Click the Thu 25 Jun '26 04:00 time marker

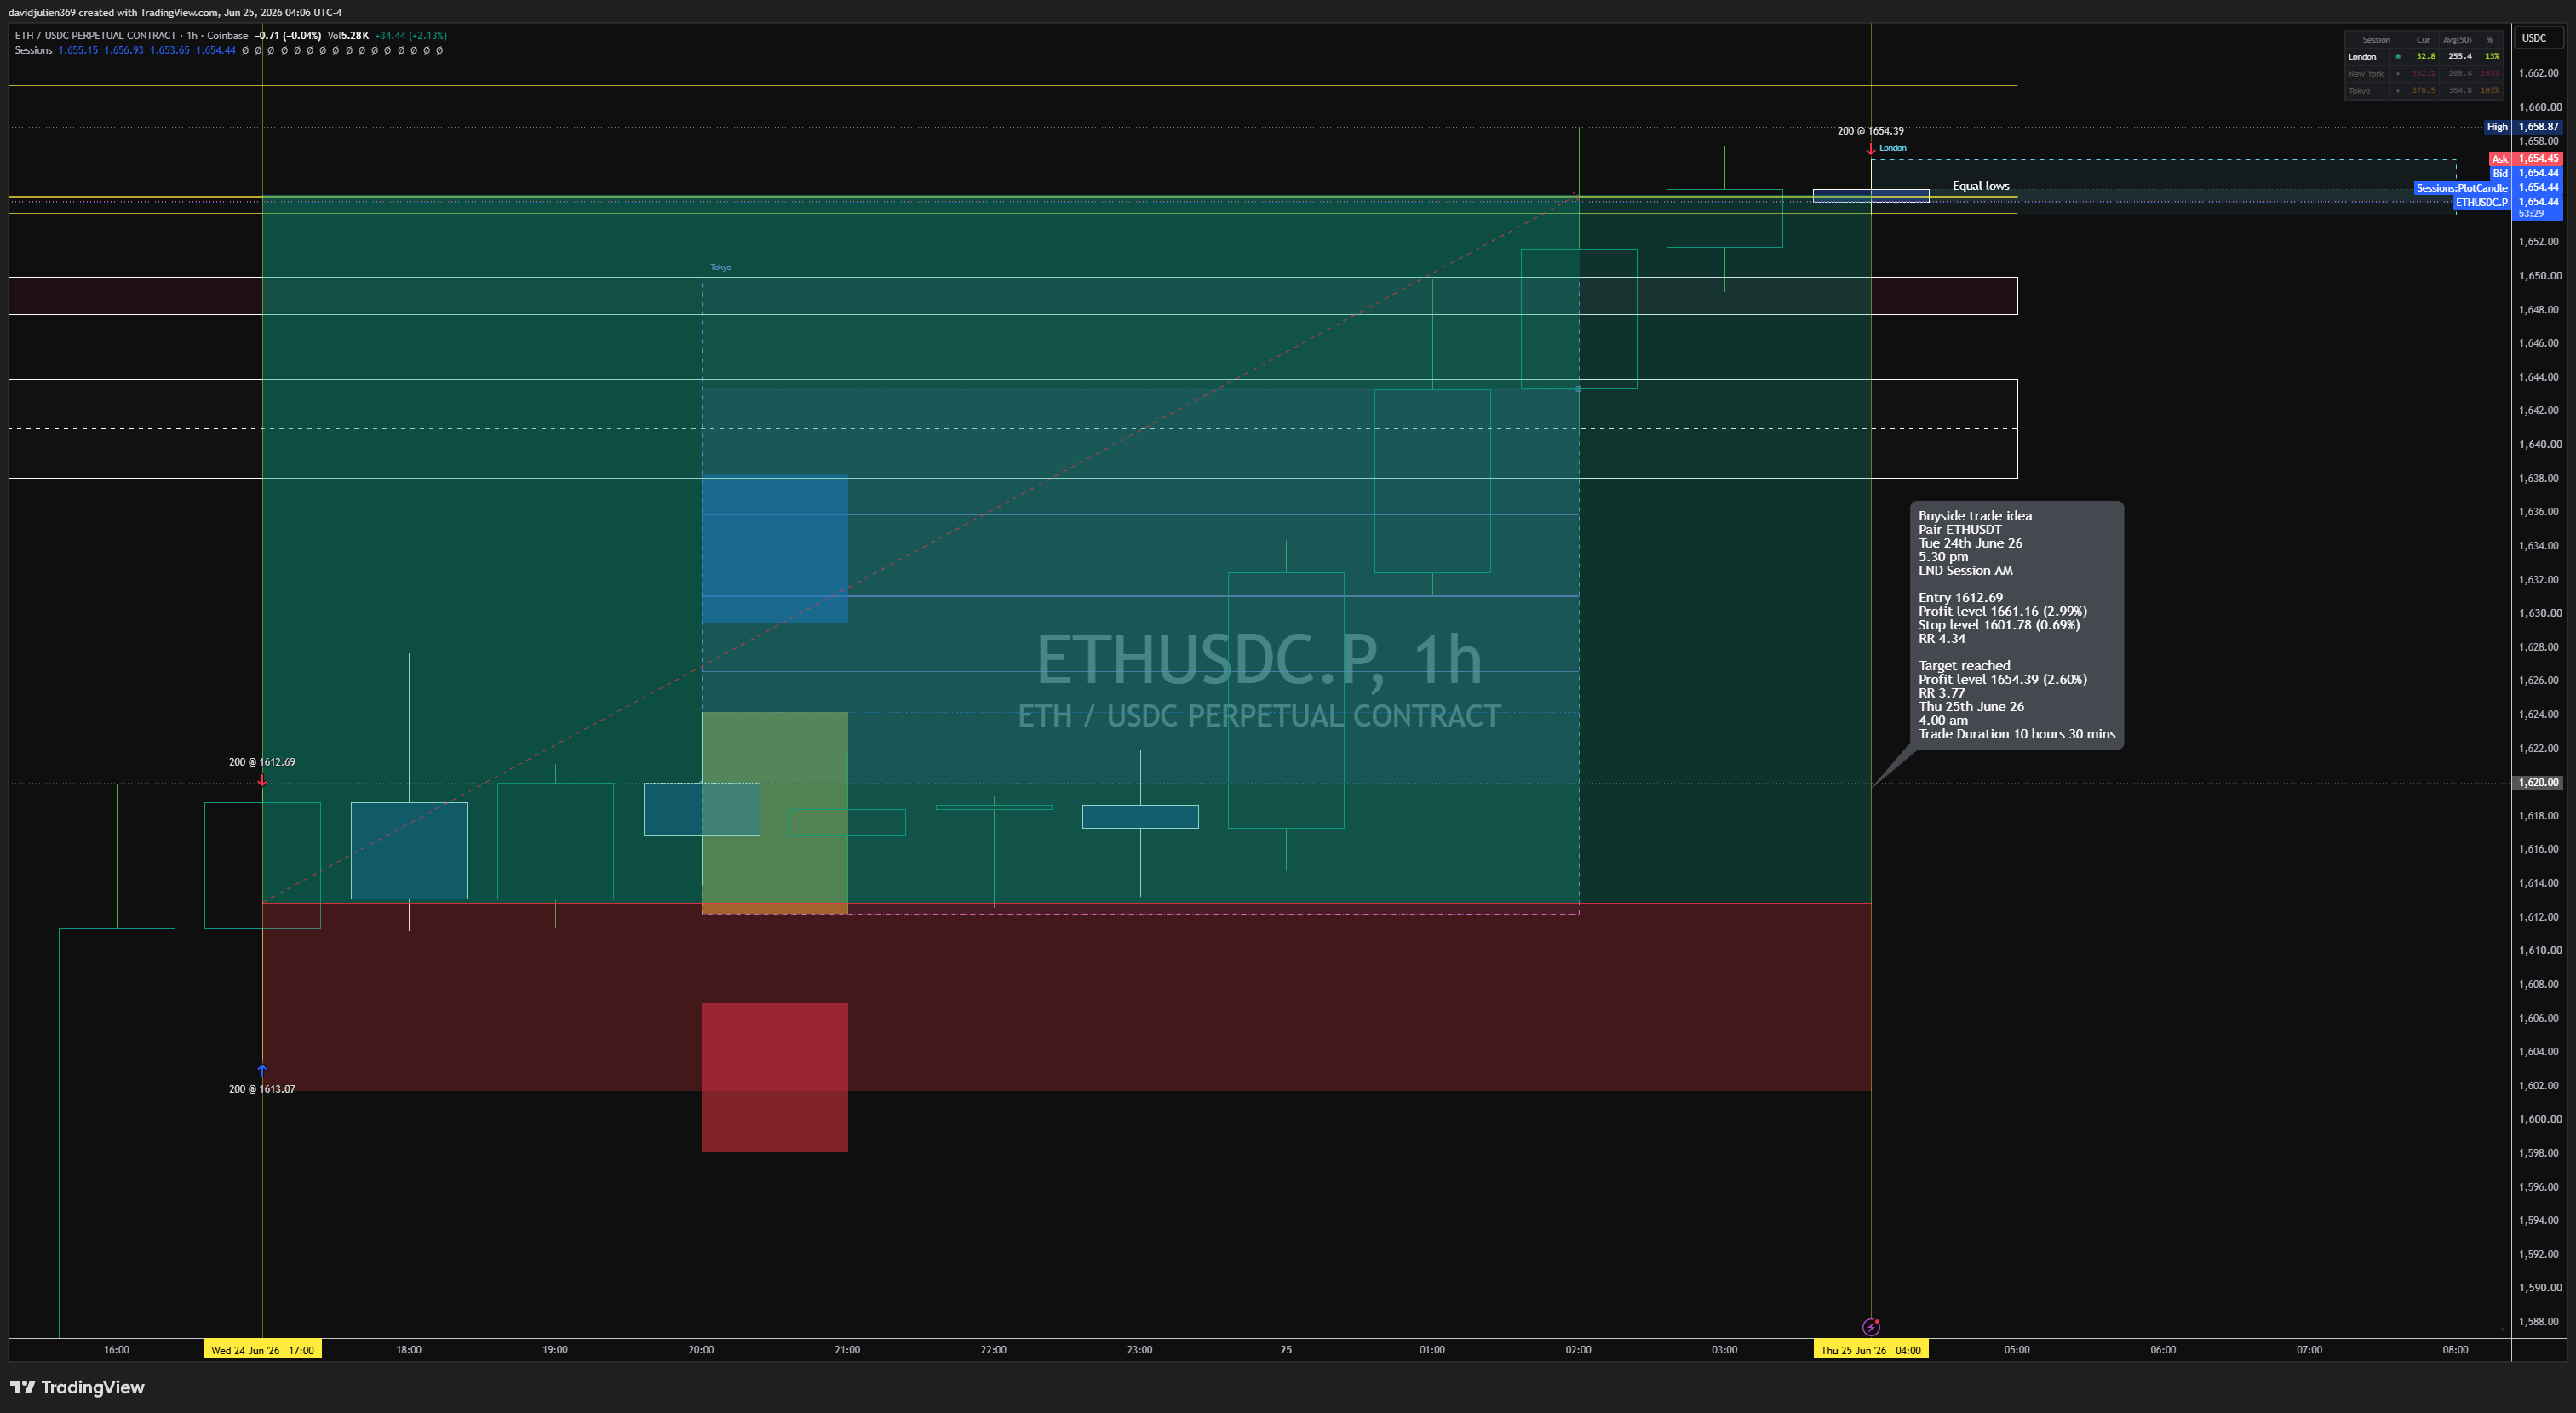point(1870,1350)
